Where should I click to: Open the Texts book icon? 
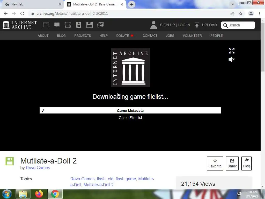(57, 25)
